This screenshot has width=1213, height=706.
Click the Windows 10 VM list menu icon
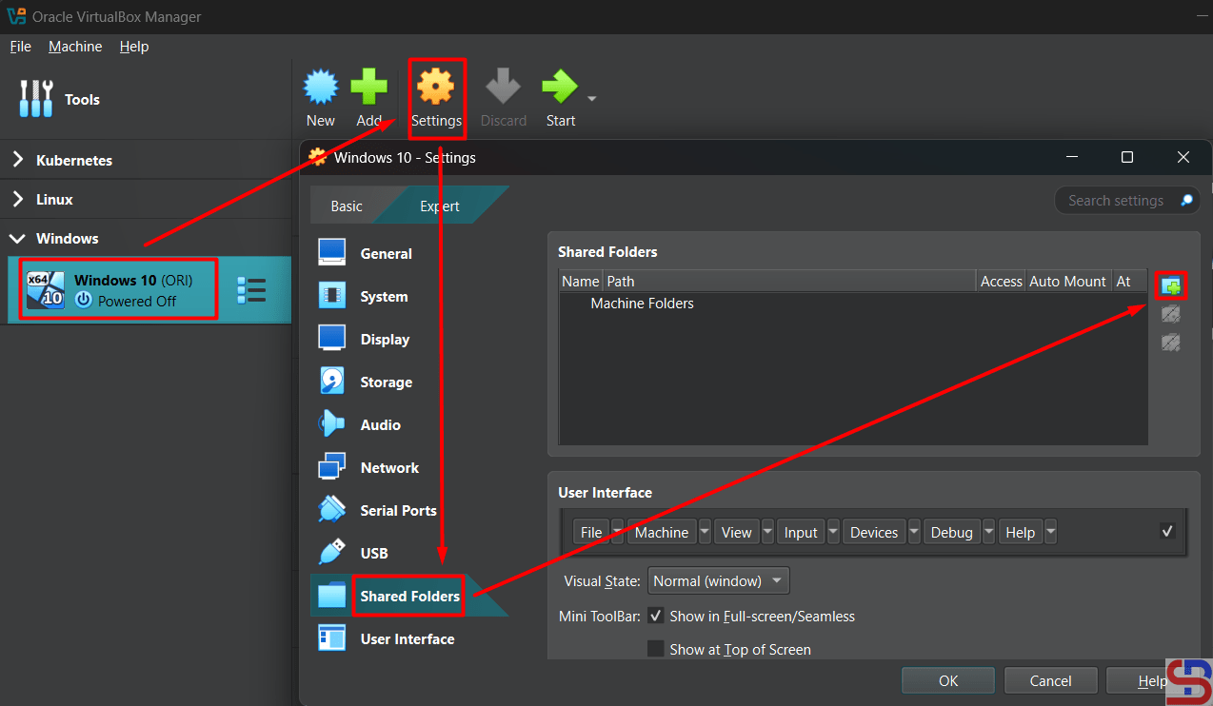coord(251,290)
